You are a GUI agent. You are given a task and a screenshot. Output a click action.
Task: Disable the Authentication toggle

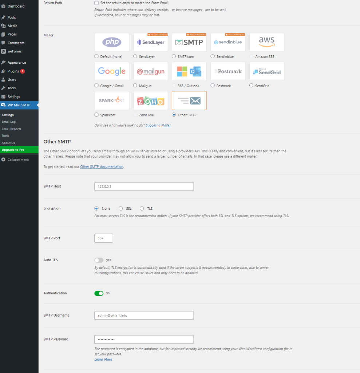[99, 293]
